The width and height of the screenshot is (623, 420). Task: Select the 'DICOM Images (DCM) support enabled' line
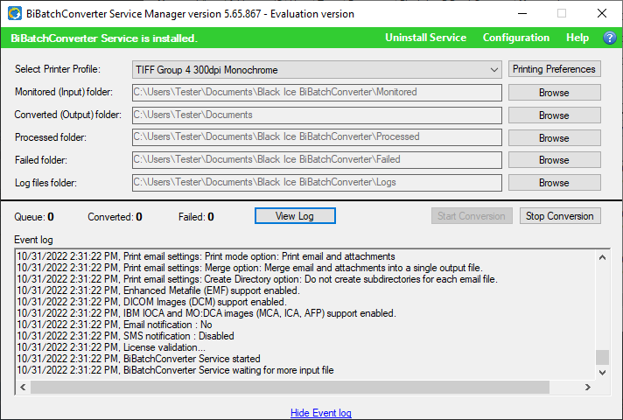pos(151,302)
